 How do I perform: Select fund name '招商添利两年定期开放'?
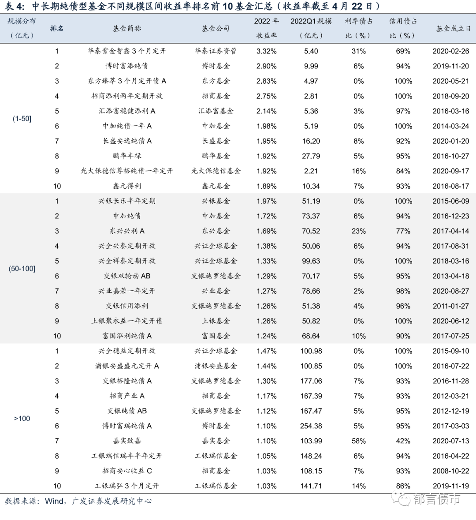[x=127, y=96]
